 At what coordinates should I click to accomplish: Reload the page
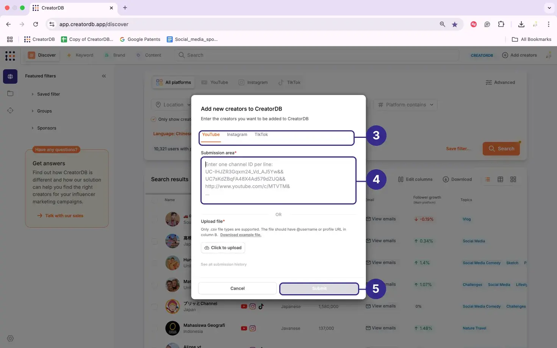(x=36, y=24)
